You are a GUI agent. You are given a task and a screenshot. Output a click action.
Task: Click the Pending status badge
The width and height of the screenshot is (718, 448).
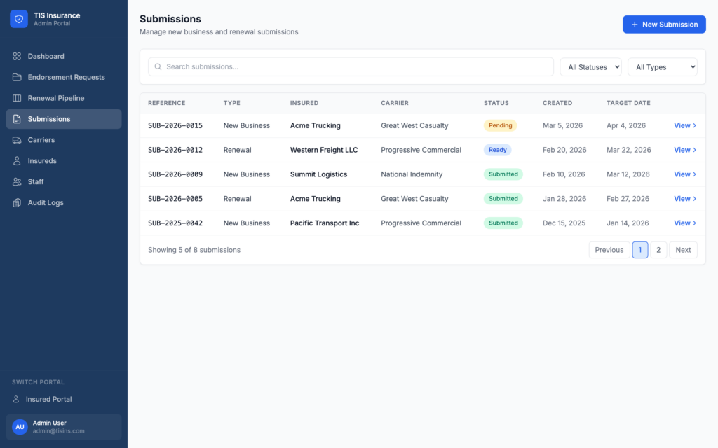[x=500, y=125]
